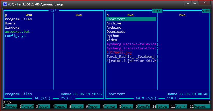Image resolution: width=213 pixels, height=111 pixels.
Task: Select the Arduino folder
Action: pyautogui.click(x=114, y=28)
